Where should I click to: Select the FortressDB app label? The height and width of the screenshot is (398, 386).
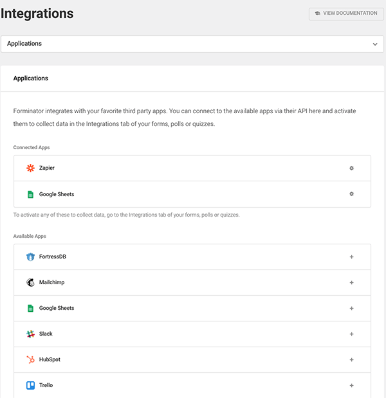point(53,257)
